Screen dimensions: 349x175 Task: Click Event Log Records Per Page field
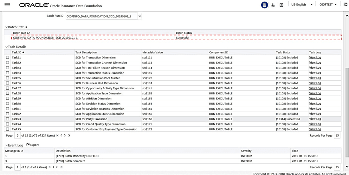[337, 167]
